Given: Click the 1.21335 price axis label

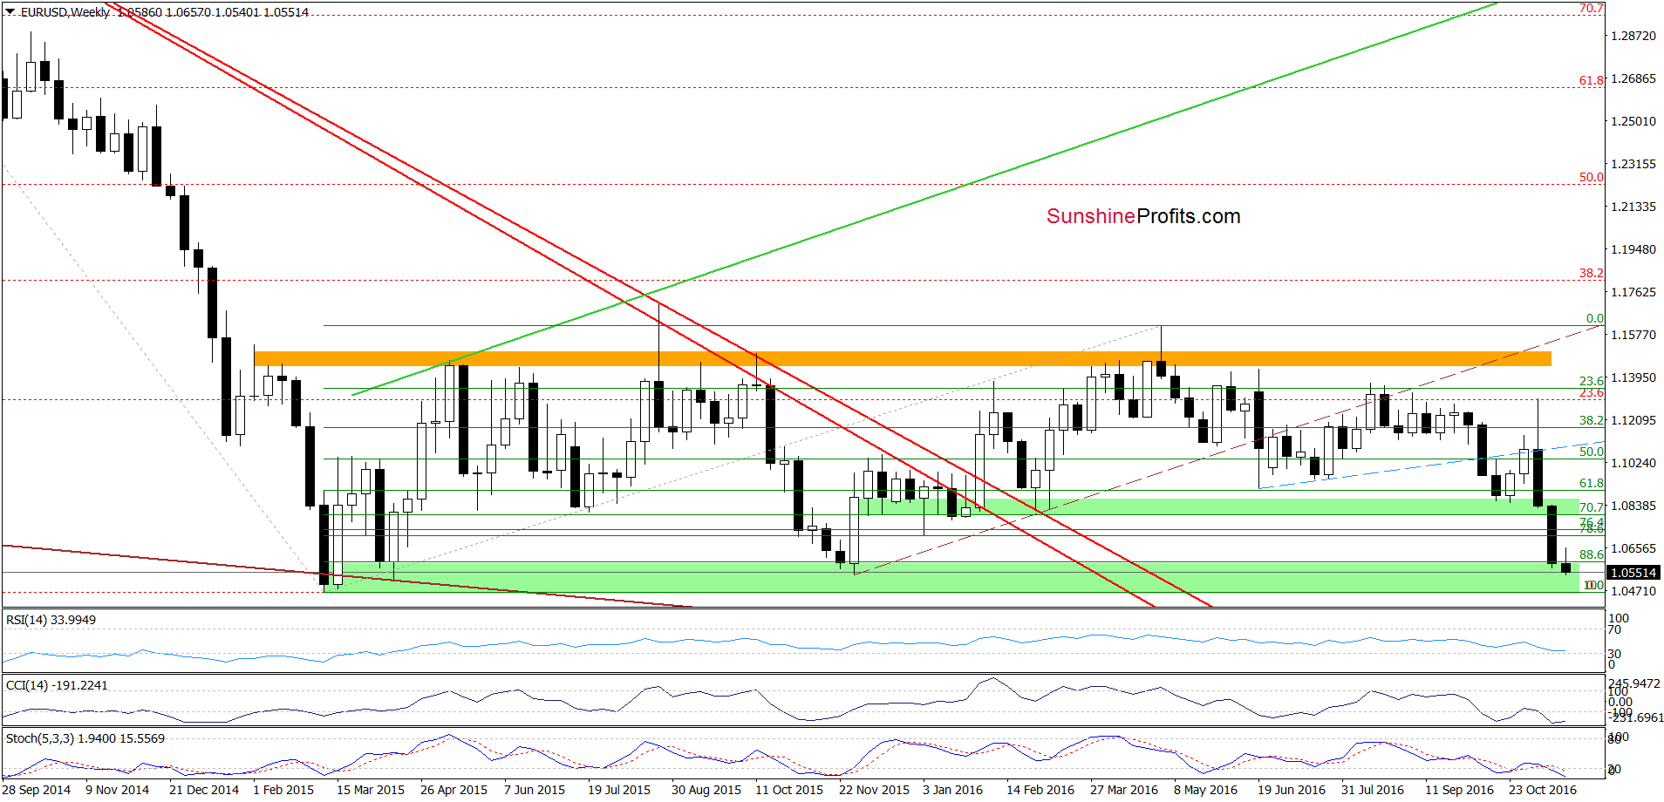Looking at the screenshot, I should pyautogui.click(x=1633, y=207).
